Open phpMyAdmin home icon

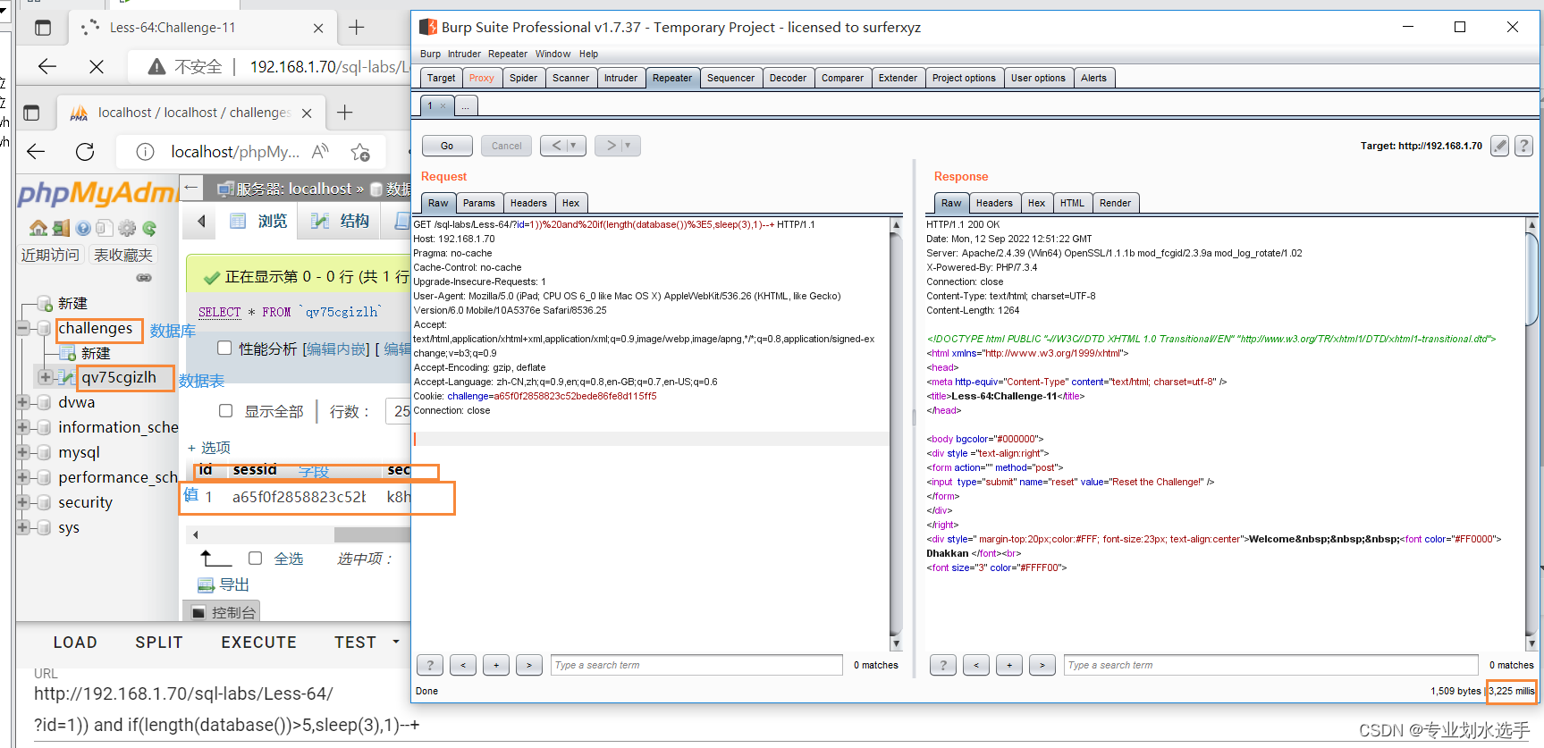(38, 228)
